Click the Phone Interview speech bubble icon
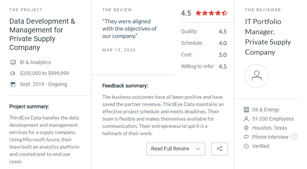Screen dimensions: 307x169 point(246,137)
